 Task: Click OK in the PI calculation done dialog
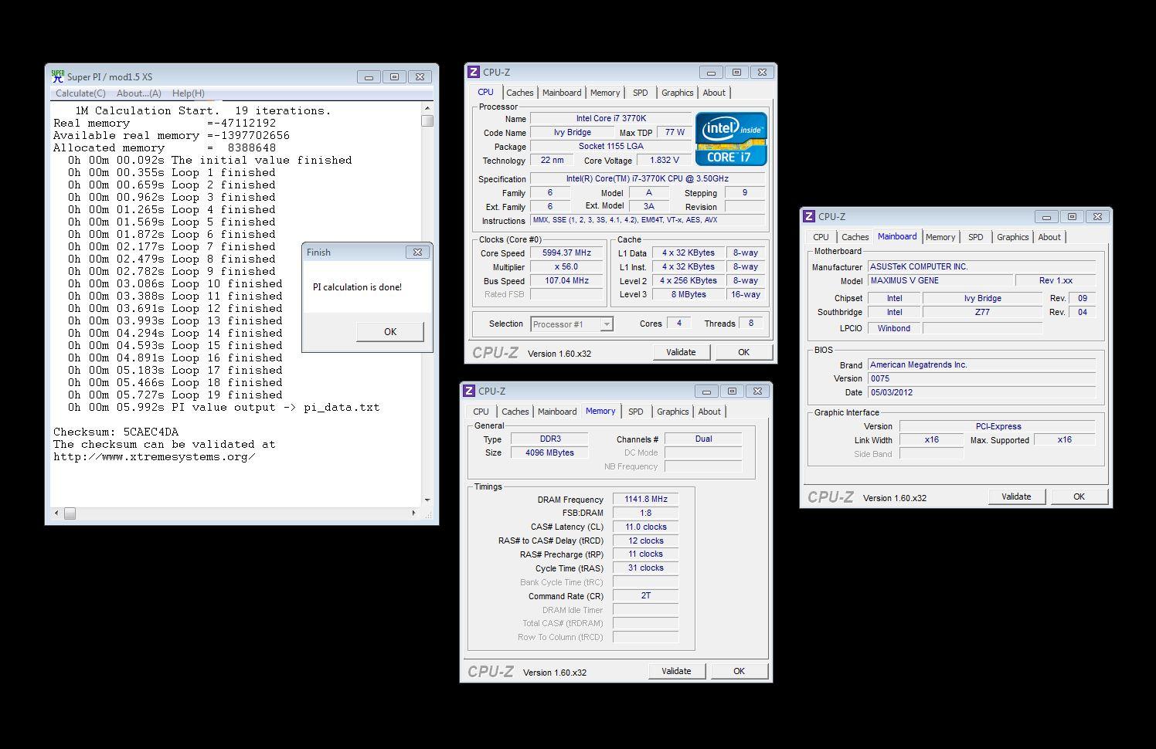pyautogui.click(x=390, y=331)
